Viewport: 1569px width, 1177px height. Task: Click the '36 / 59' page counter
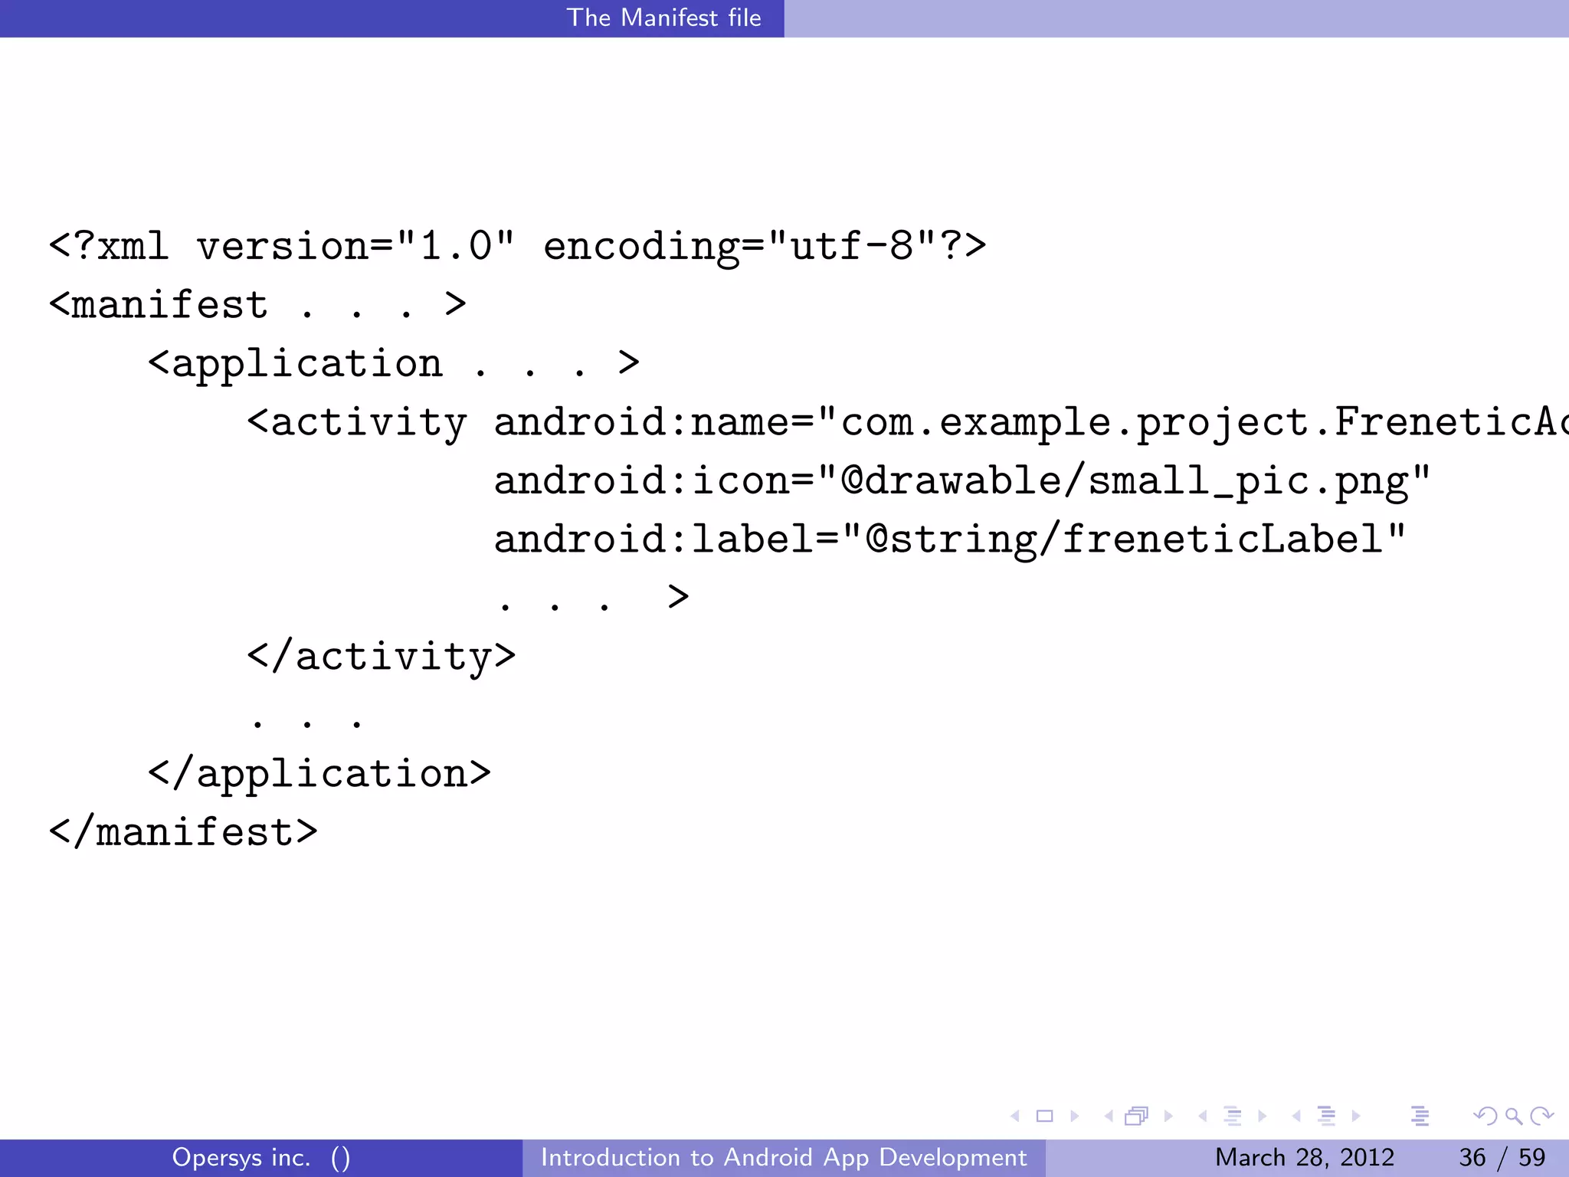(x=1502, y=1157)
